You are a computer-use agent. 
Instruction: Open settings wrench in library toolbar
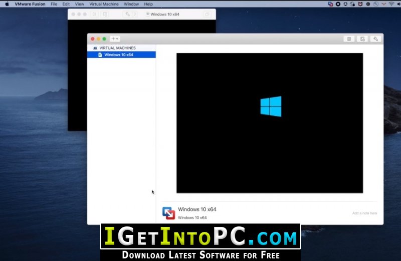(375, 39)
